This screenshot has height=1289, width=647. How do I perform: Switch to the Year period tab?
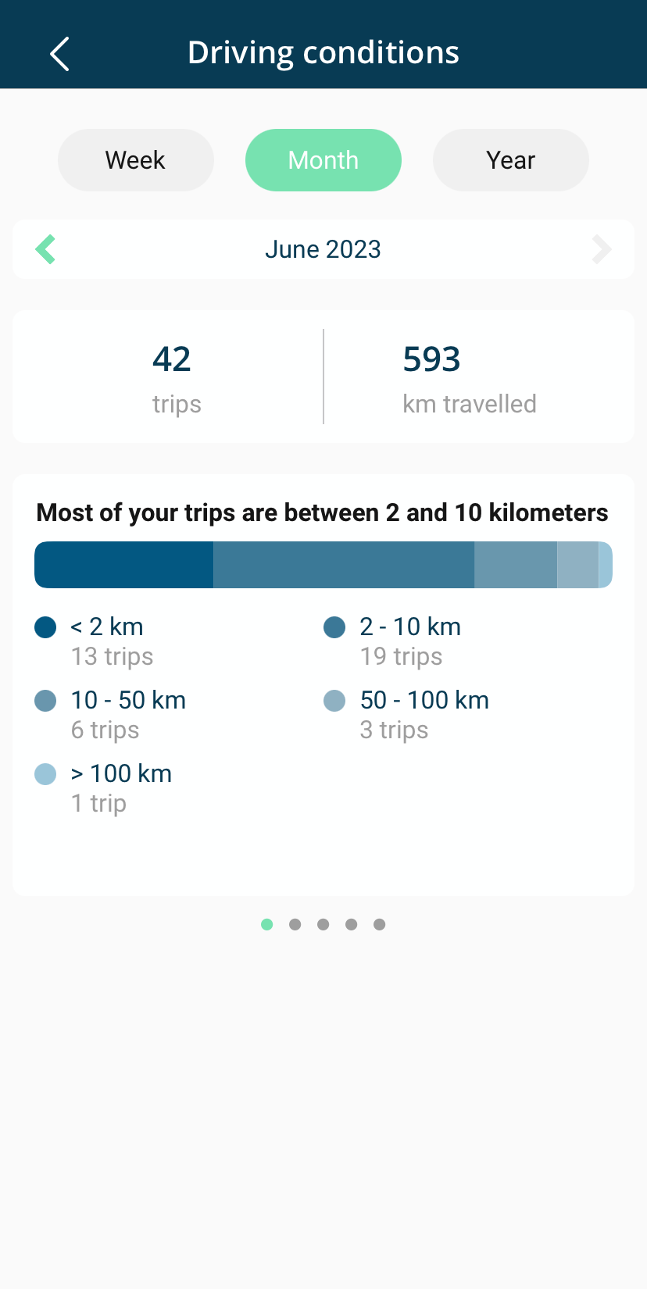pos(511,160)
